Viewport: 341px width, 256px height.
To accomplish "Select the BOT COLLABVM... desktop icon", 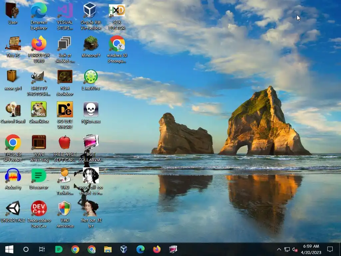I will [x=91, y=148].
